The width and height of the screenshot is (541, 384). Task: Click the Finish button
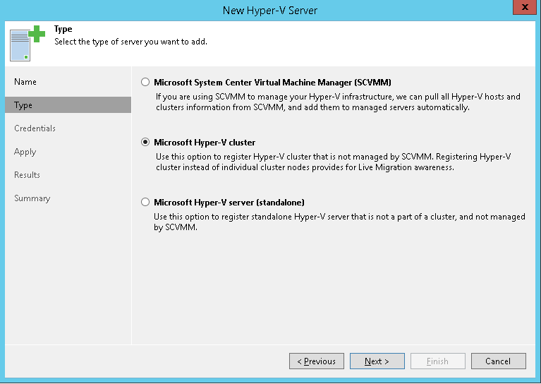[438, 361]
